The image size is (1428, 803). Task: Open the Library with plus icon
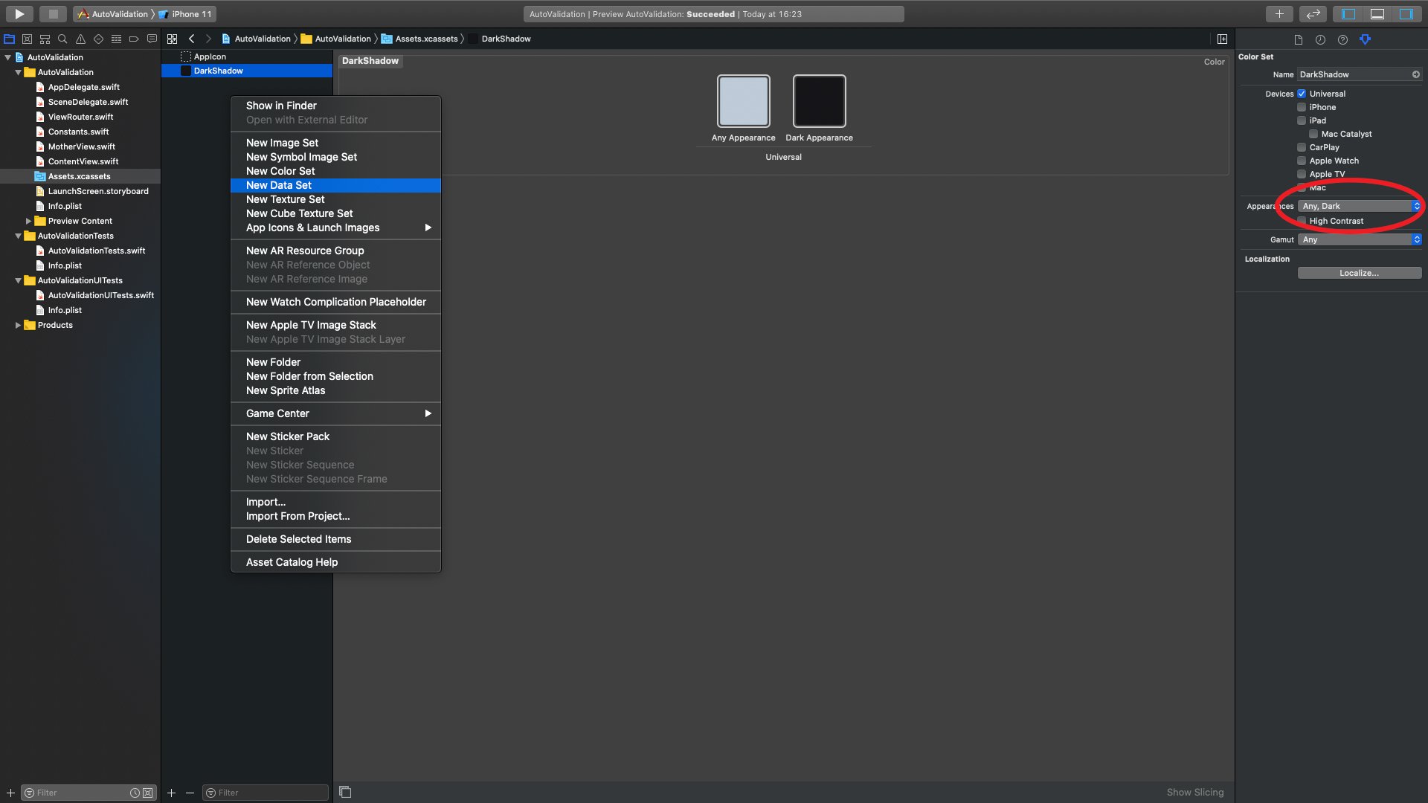tap(1279, 13)
